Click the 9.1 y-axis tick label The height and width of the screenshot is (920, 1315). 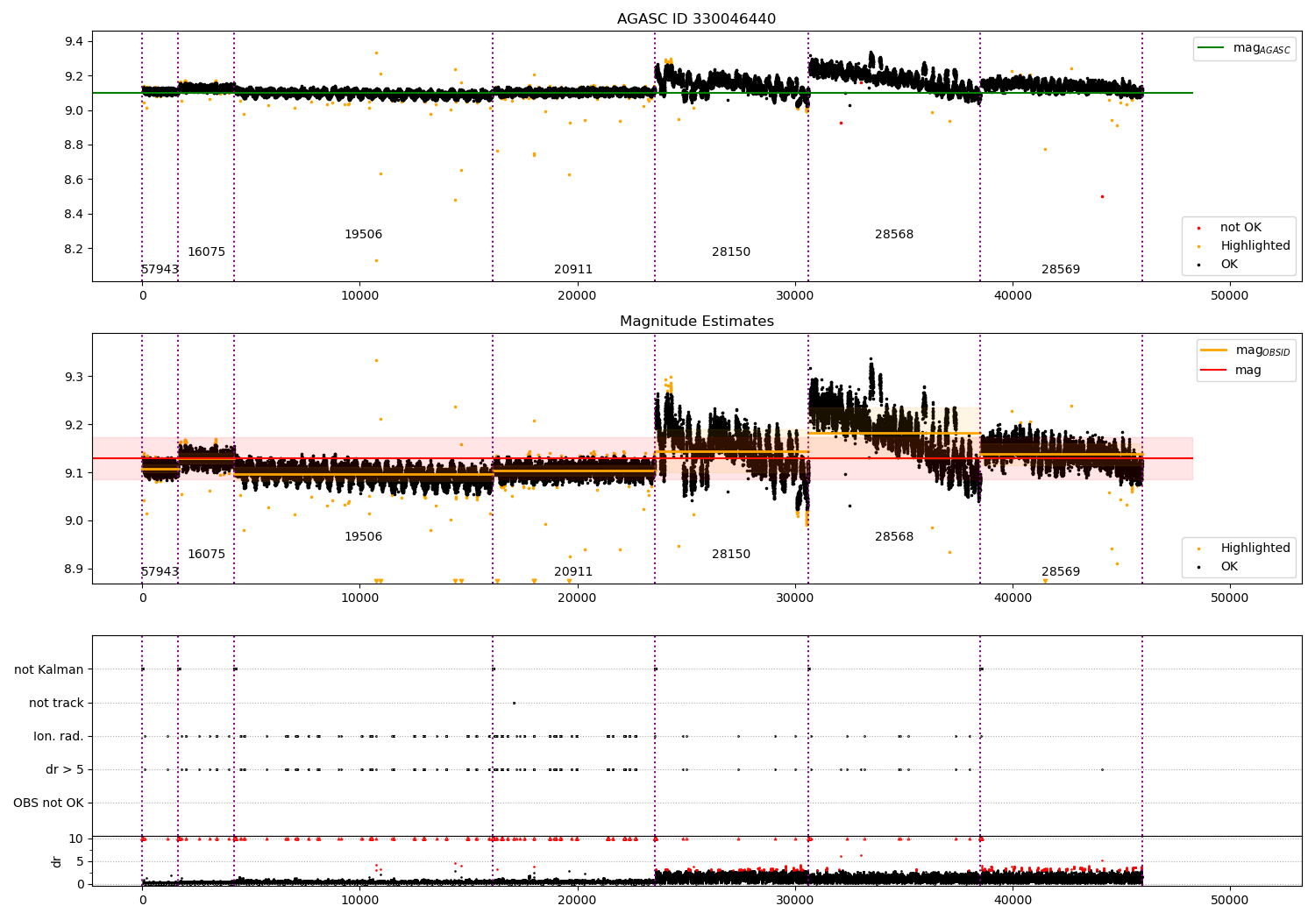[x=75, y=473]
